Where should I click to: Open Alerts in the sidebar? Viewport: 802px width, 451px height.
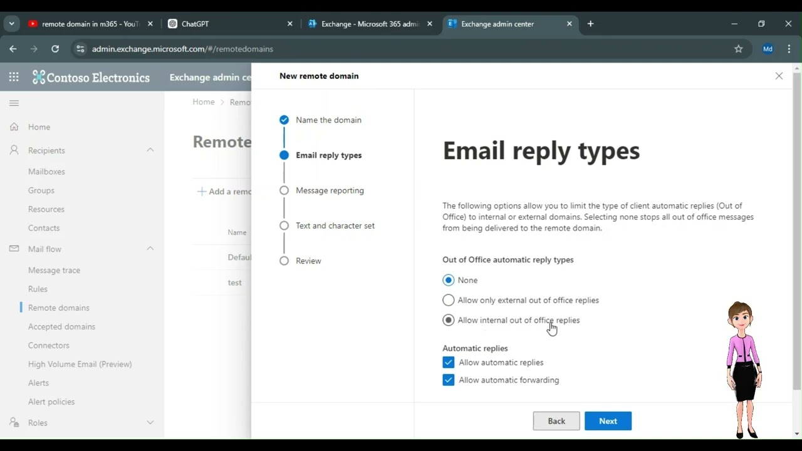[x=38, y=383]
